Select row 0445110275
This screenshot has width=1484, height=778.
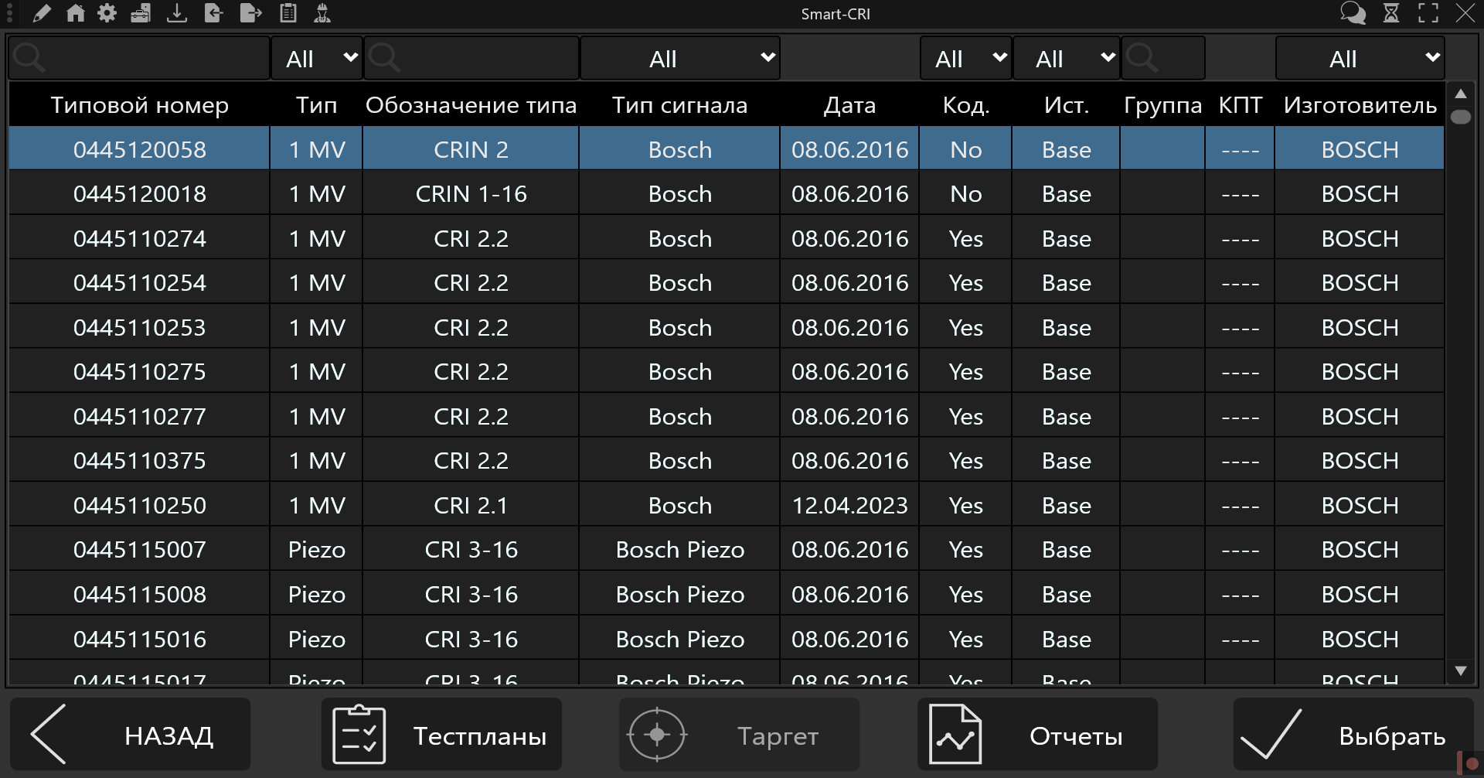(x=727, y=371)
